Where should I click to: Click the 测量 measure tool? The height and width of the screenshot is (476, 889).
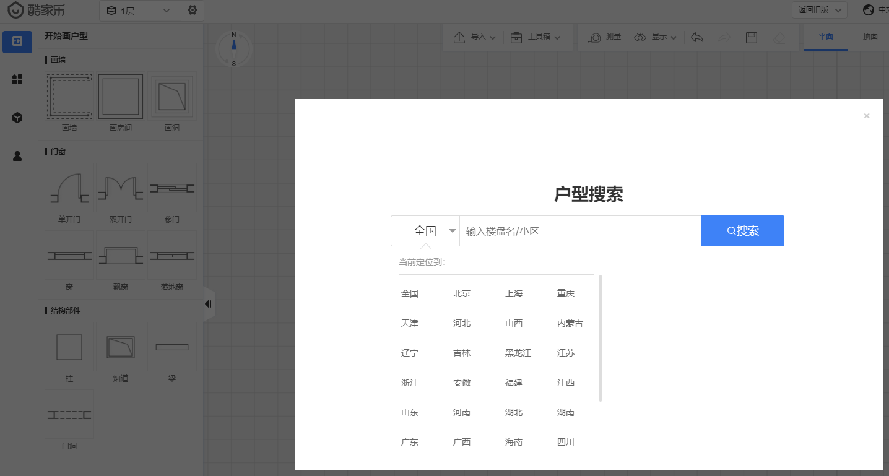point(604,37)
